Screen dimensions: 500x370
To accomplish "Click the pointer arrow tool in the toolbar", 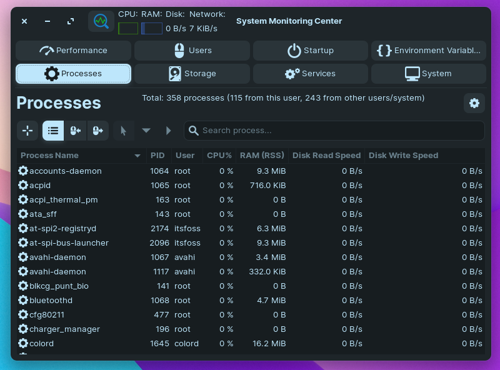I will point(124,131).
